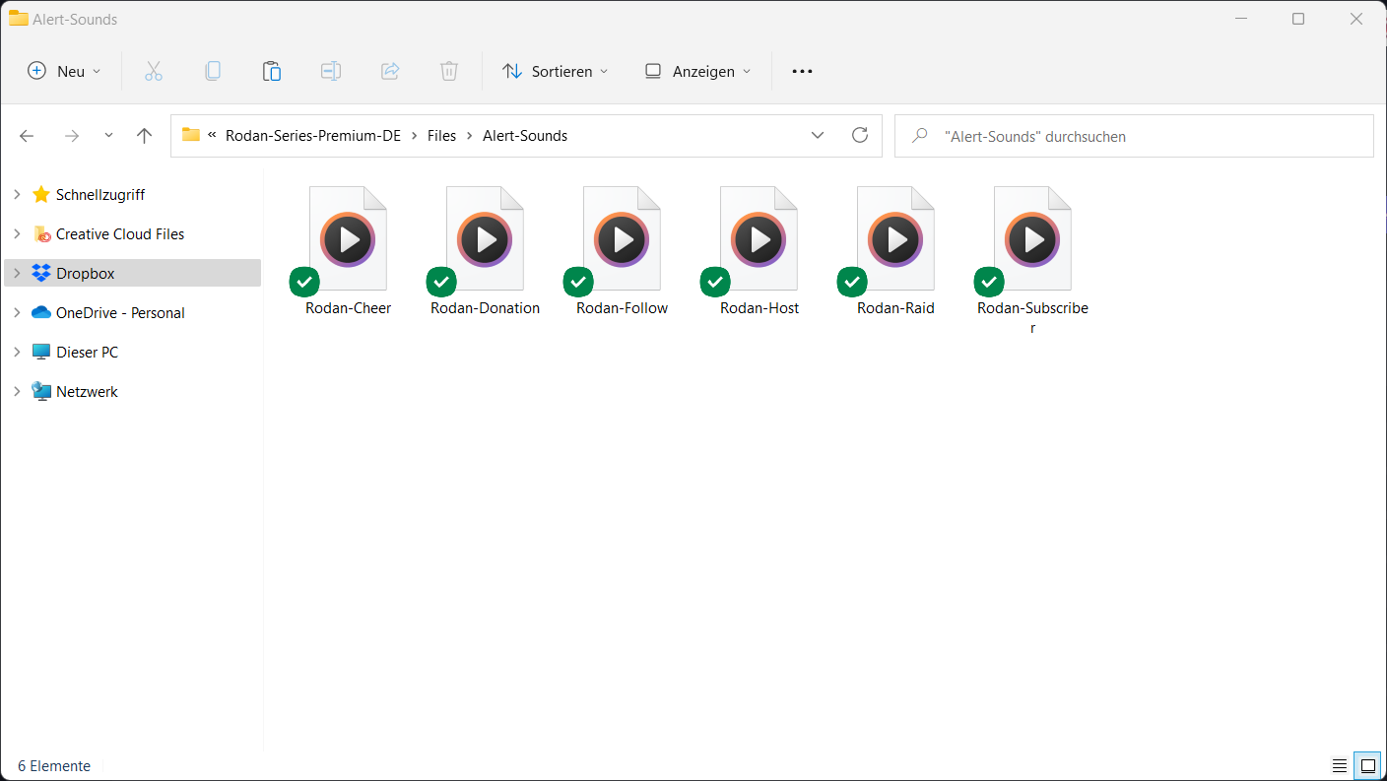Click the Rename icon in toolbar
This screenshot has width=1387, height=781.
coord(330,71)
